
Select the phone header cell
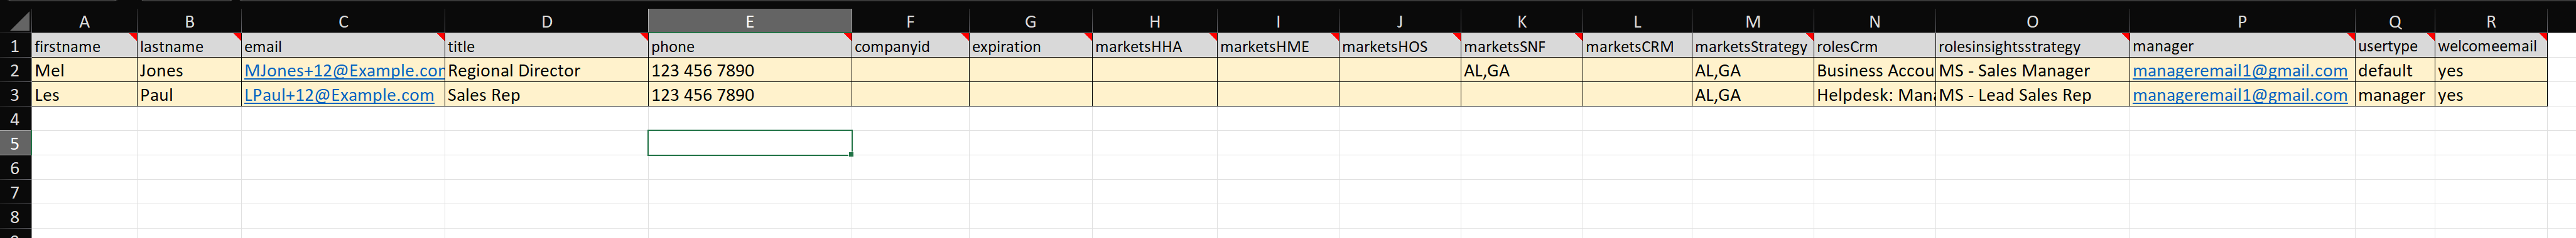coord(750,46)
